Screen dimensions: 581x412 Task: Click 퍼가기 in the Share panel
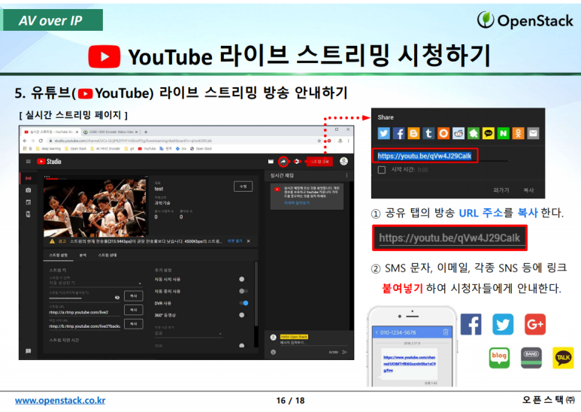coord(501,190)
